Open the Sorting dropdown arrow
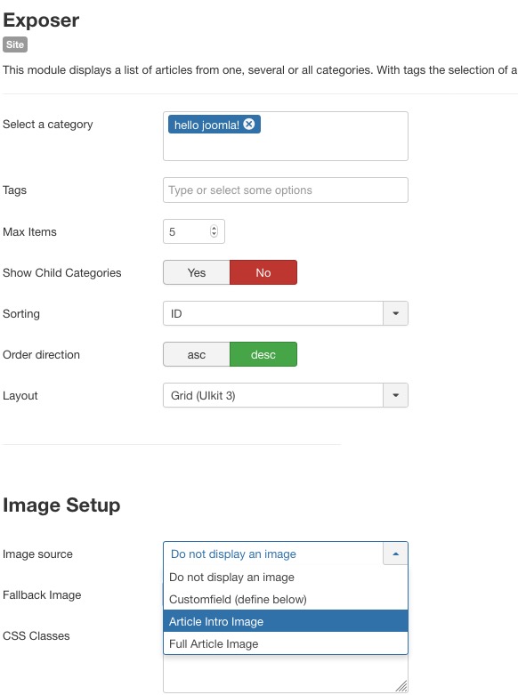Viewport: 518px width, 695px height. point(395,313)
